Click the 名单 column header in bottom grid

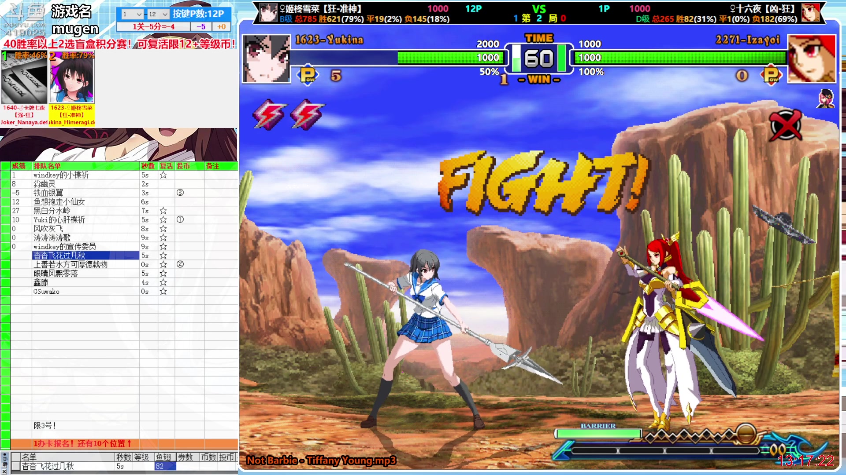(x=68, y=457)
